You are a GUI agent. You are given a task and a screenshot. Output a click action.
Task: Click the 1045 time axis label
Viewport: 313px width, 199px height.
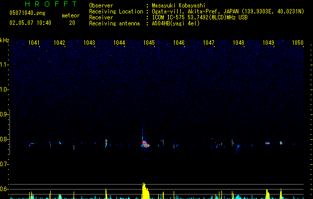tap(149, 43)
